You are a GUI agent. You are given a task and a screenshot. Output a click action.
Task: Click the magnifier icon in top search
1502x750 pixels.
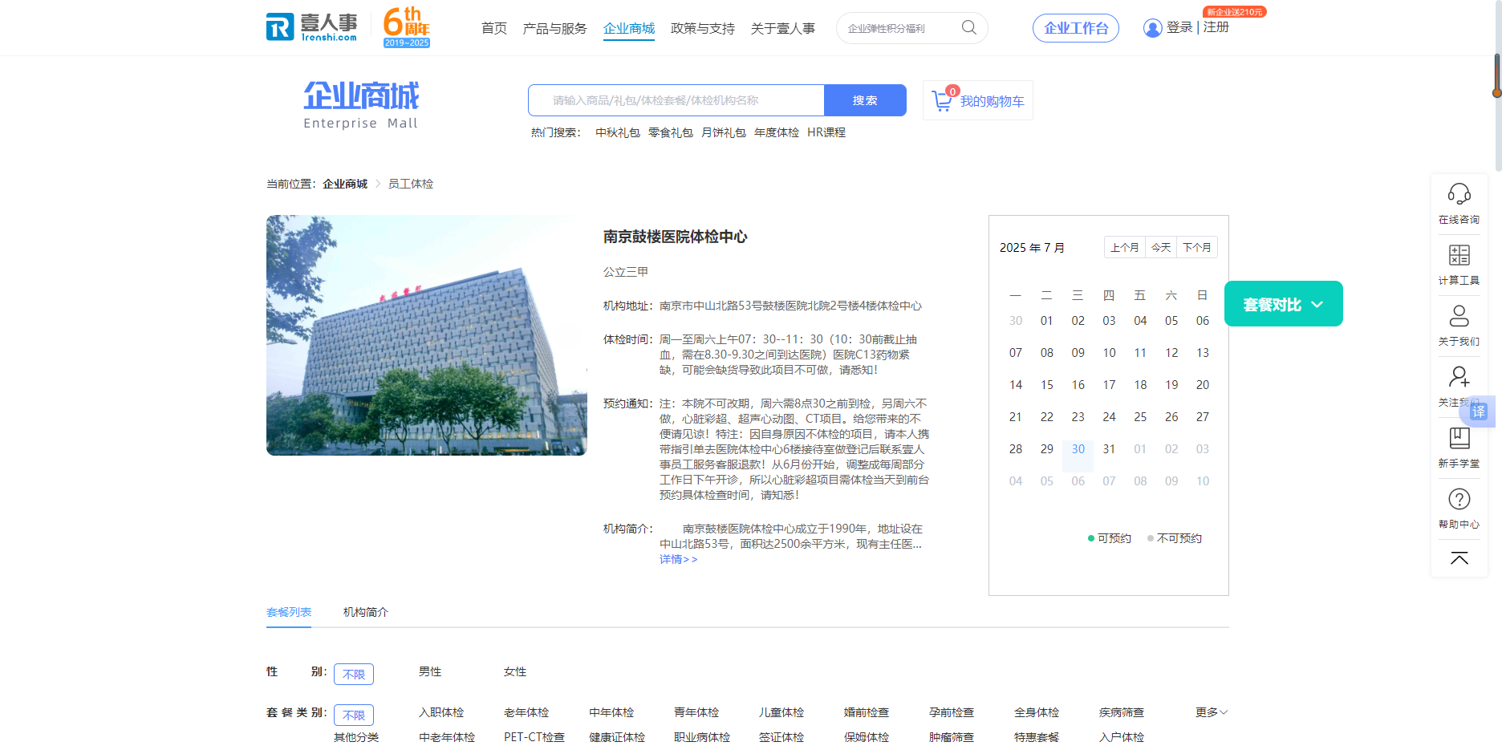tap(969, 28)
